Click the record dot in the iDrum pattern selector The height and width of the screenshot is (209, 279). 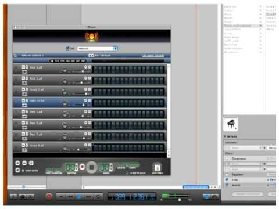pyautogui.click(x=52, y=61)
